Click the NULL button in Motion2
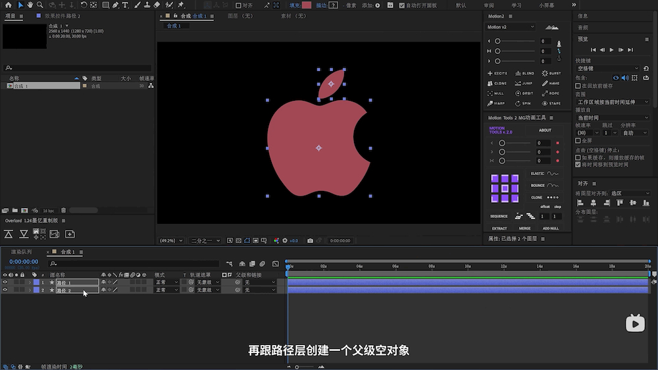 (x=495, y=93)
